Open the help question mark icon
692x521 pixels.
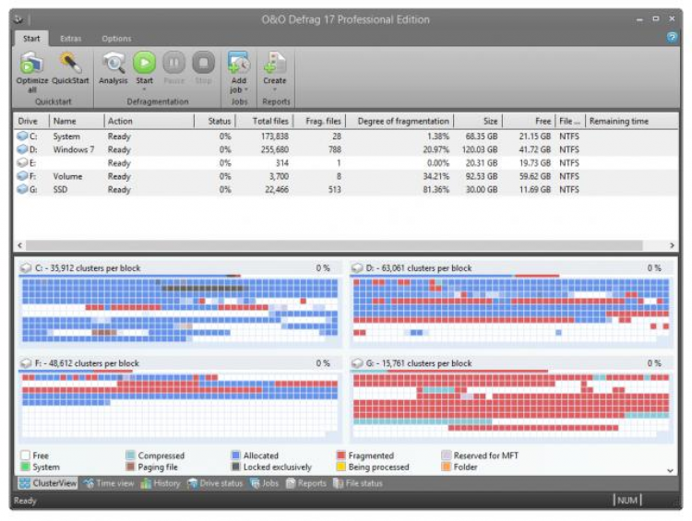coord(672,38)
